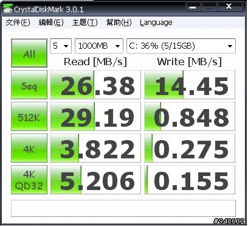Click 4K QD32 write result 0.155
This screenshot has height=226, width=248.
(190, 180)
